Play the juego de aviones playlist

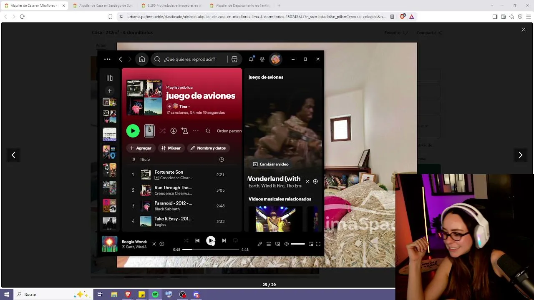133,131
